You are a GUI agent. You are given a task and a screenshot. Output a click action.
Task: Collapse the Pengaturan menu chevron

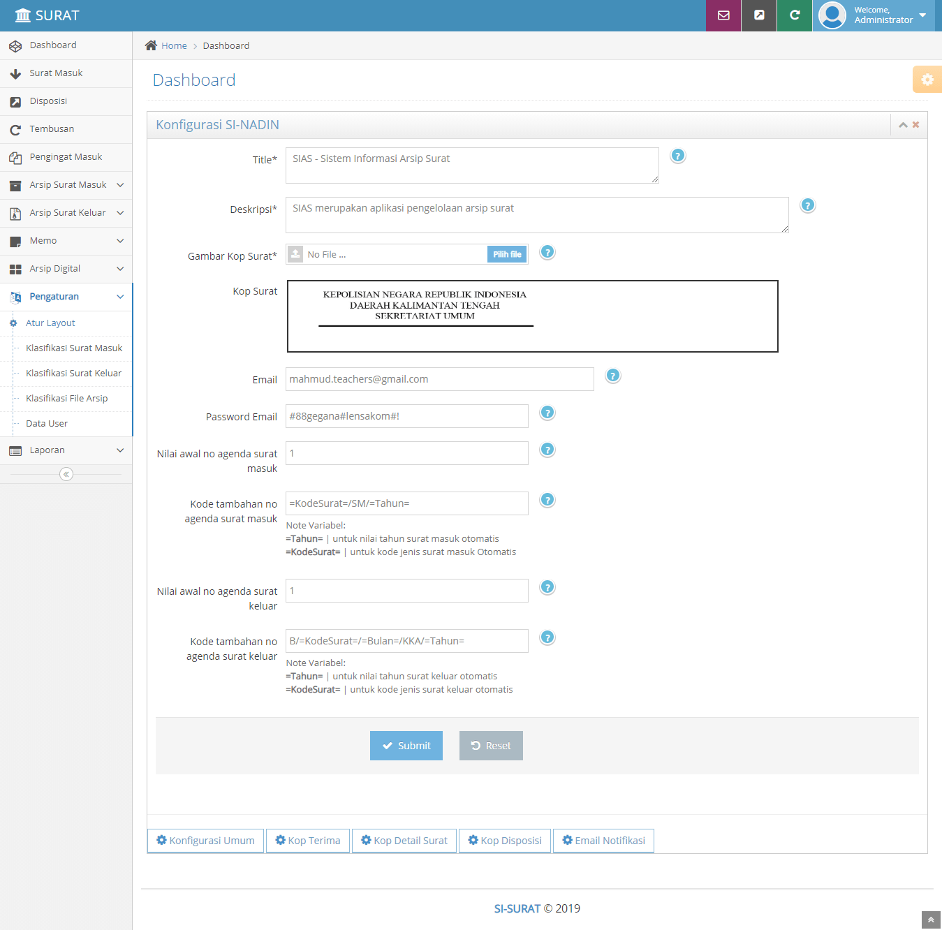[120, 297]
